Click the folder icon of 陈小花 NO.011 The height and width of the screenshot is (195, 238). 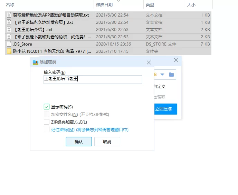coord(9,51)
